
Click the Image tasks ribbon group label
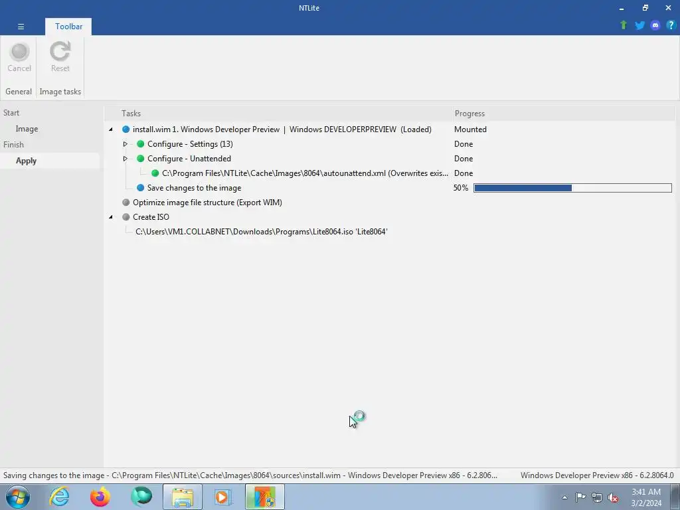tap(60, 92)
